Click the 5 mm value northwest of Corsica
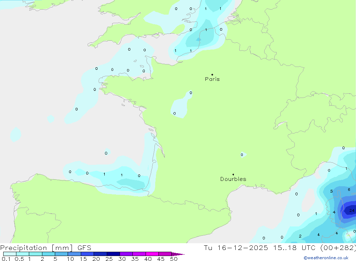This screenshot has width=356, height=261. (331, 191)
